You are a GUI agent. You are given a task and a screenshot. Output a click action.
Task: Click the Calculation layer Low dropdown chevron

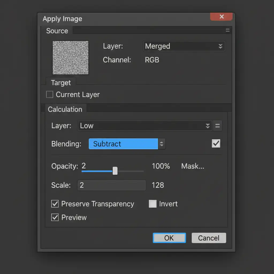(x=207, y=126)
